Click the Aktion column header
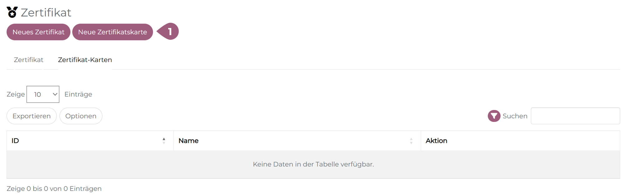 (436, 141)
